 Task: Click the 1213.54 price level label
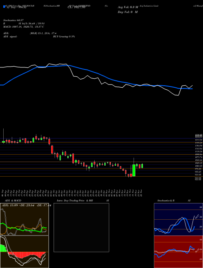coord(199,140)
